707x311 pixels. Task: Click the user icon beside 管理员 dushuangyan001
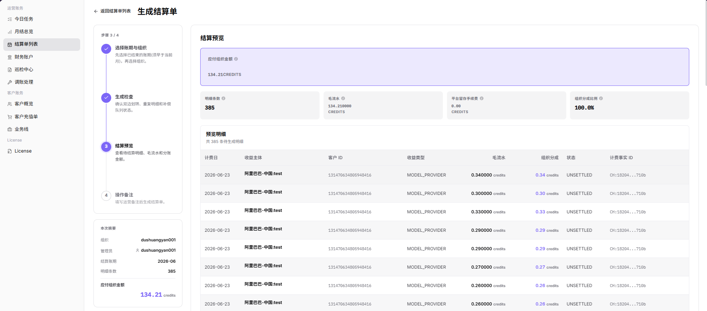[137, 250]
